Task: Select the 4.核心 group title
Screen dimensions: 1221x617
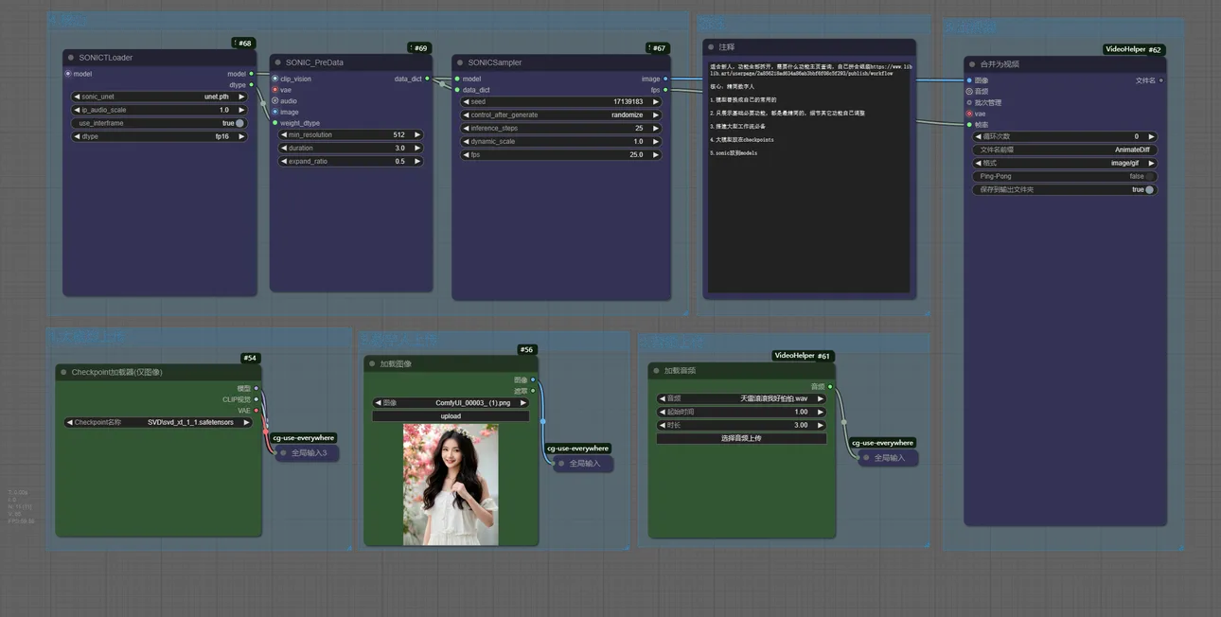Action: pos(68,20)
